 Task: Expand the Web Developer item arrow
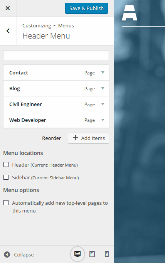tap(103, 120)
